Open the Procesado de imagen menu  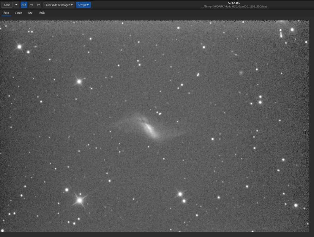click(x=59, y=5)
